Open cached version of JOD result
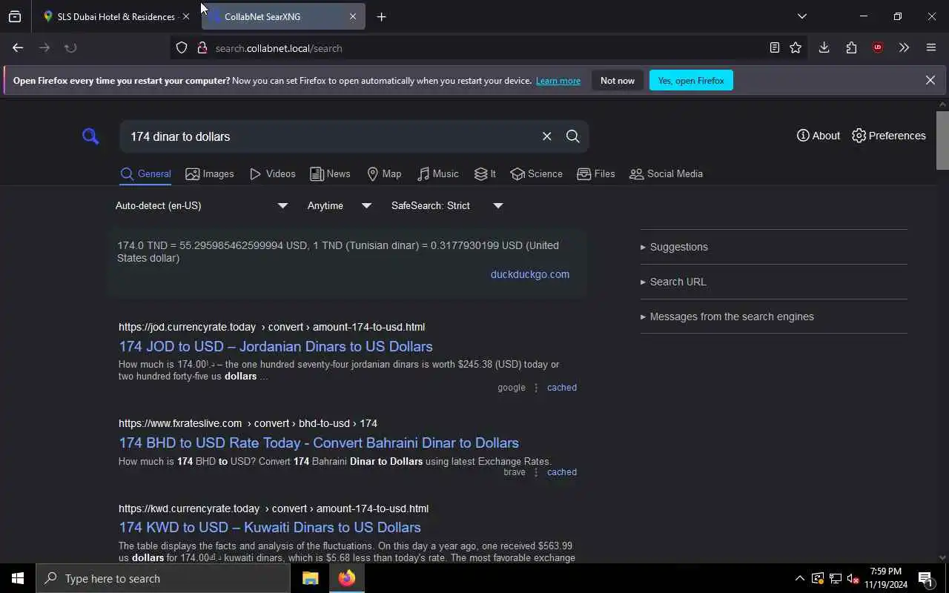Screen dimensions: 949x593 (562, 388)
